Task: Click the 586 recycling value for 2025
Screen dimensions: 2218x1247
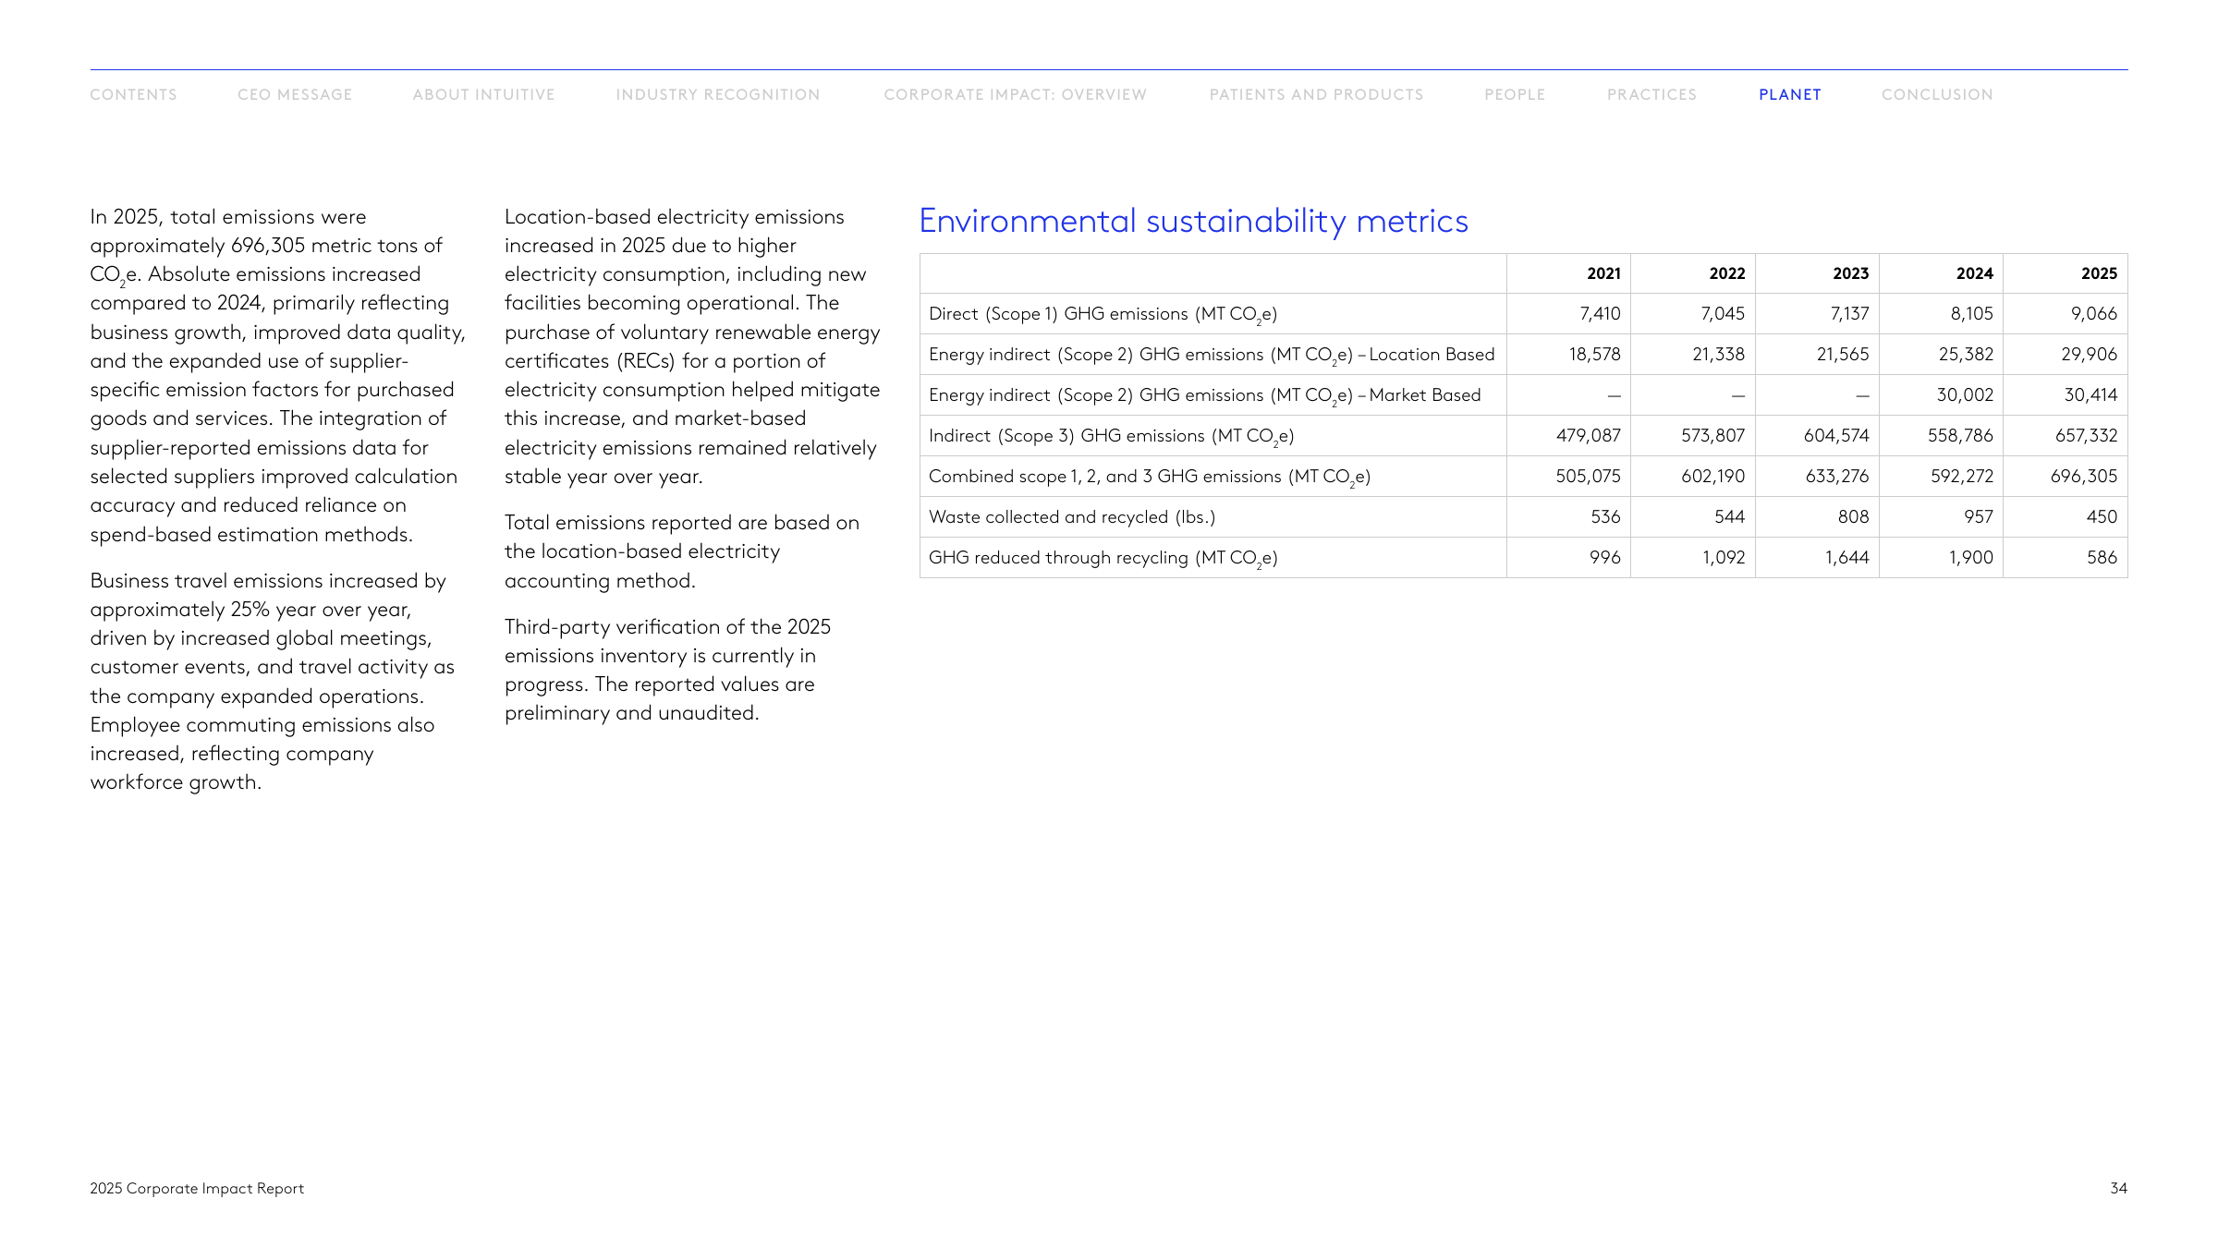Action: click(2102, 558)
